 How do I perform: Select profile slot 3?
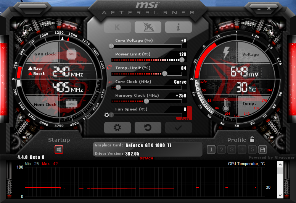(x=232, y=150)
